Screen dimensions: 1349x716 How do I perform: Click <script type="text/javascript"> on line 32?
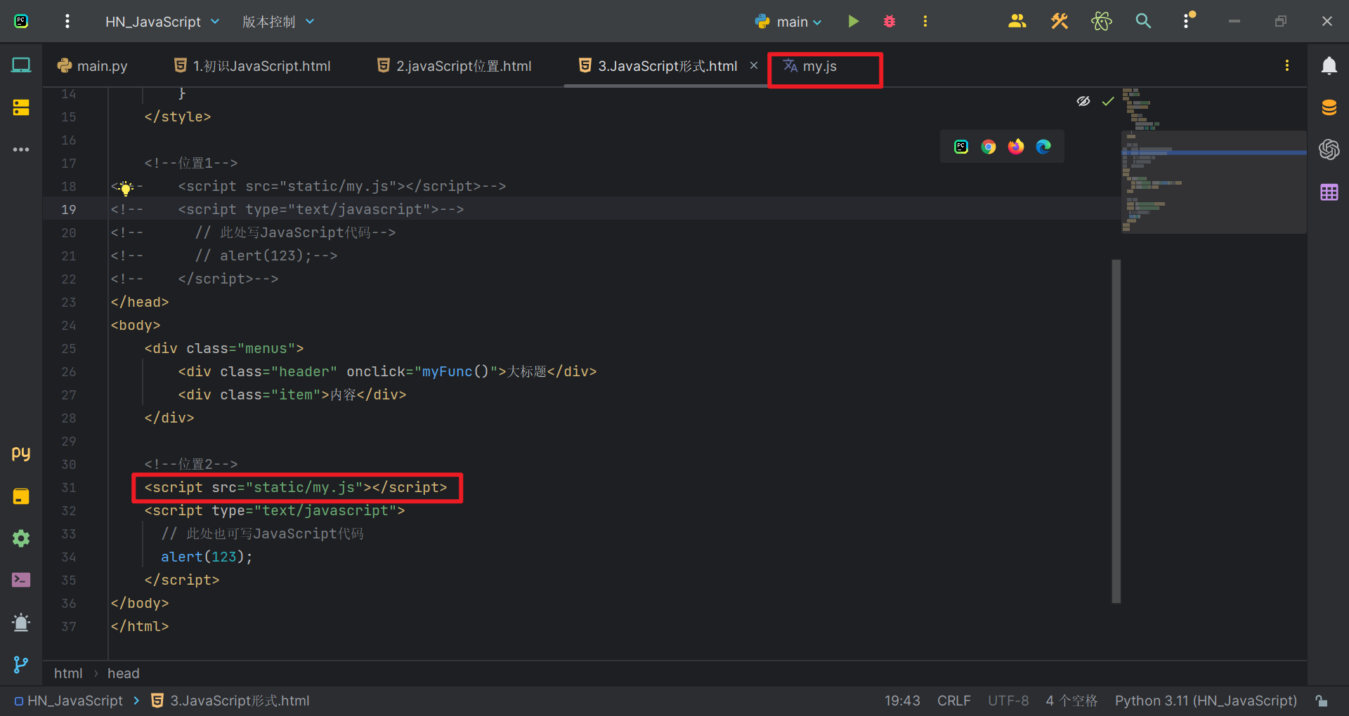[275, 510]
